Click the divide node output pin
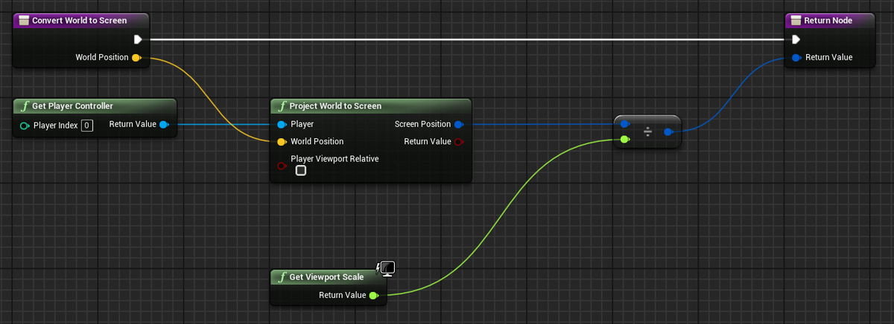Viewport: 894px width, 324px height. point(669,132)
